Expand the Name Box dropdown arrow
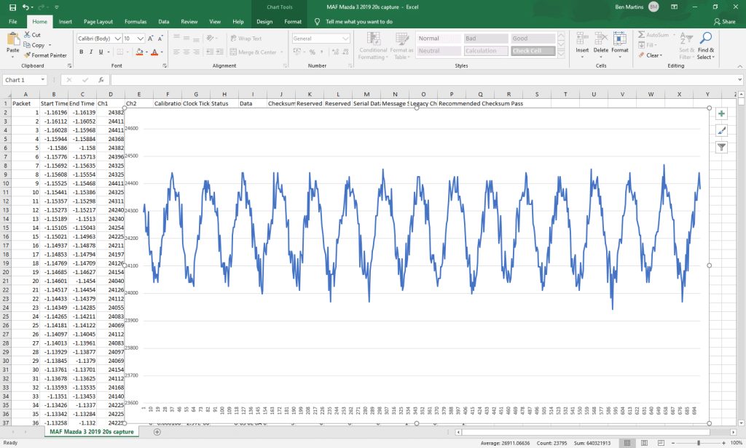The width and height of the screenshot is (746, 448). click(x=43, y=80)
